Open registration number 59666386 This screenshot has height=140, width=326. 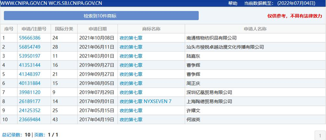[30, 38]
